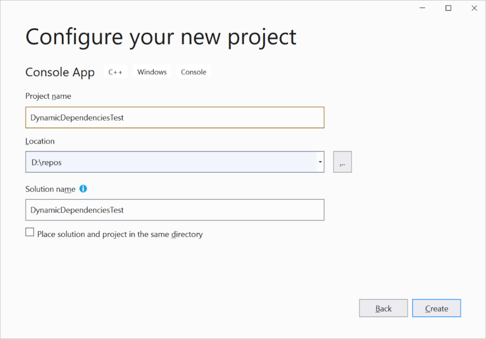This screenshot has height=339, width=486.
Task: Click the info icon beside Solution name
Action: tap(83, 189)
